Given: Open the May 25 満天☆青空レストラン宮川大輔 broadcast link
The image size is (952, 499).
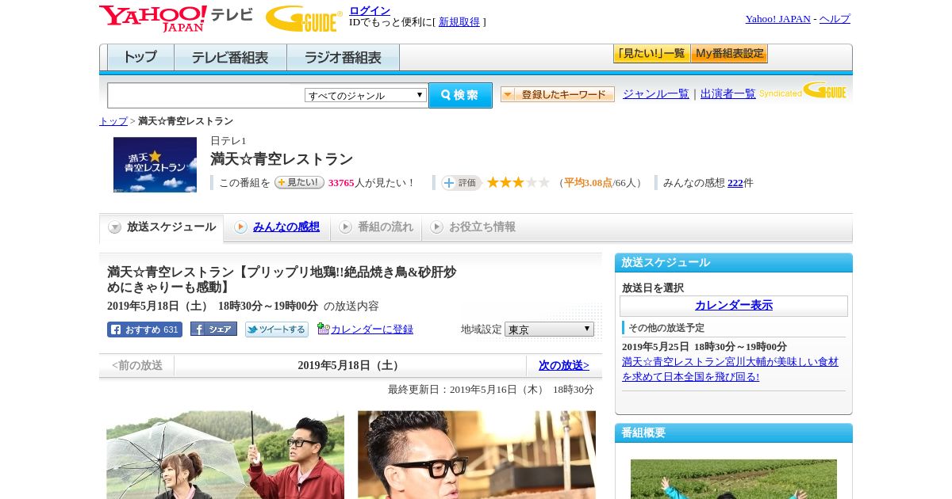Looking at the screenshot, I should (x=730, y=369).
